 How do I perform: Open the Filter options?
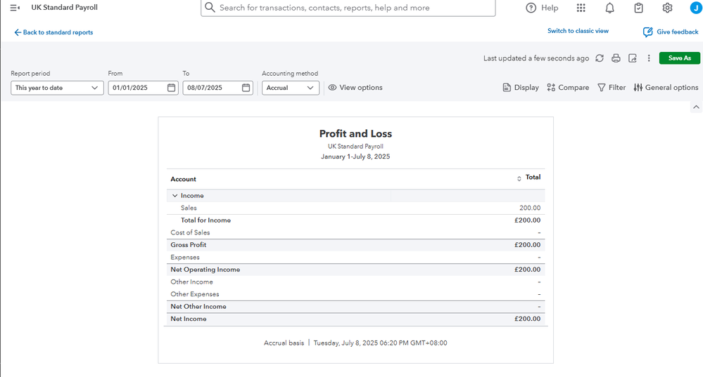pyautogui.click(x=612, y=88)
